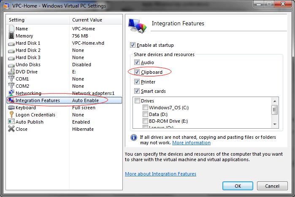Select the Auto Publish setting
The width and height of the screenshot is (295, 197).
(64, 122)
